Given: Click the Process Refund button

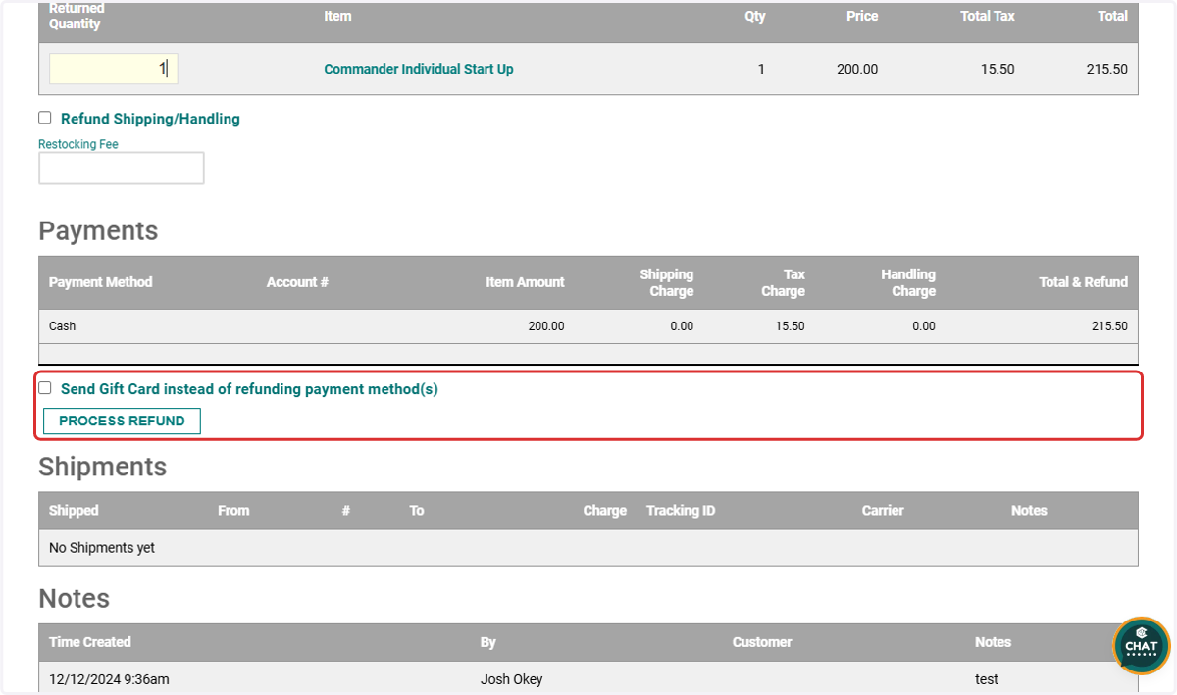Looking at the screenshot, I should point(122,422).
